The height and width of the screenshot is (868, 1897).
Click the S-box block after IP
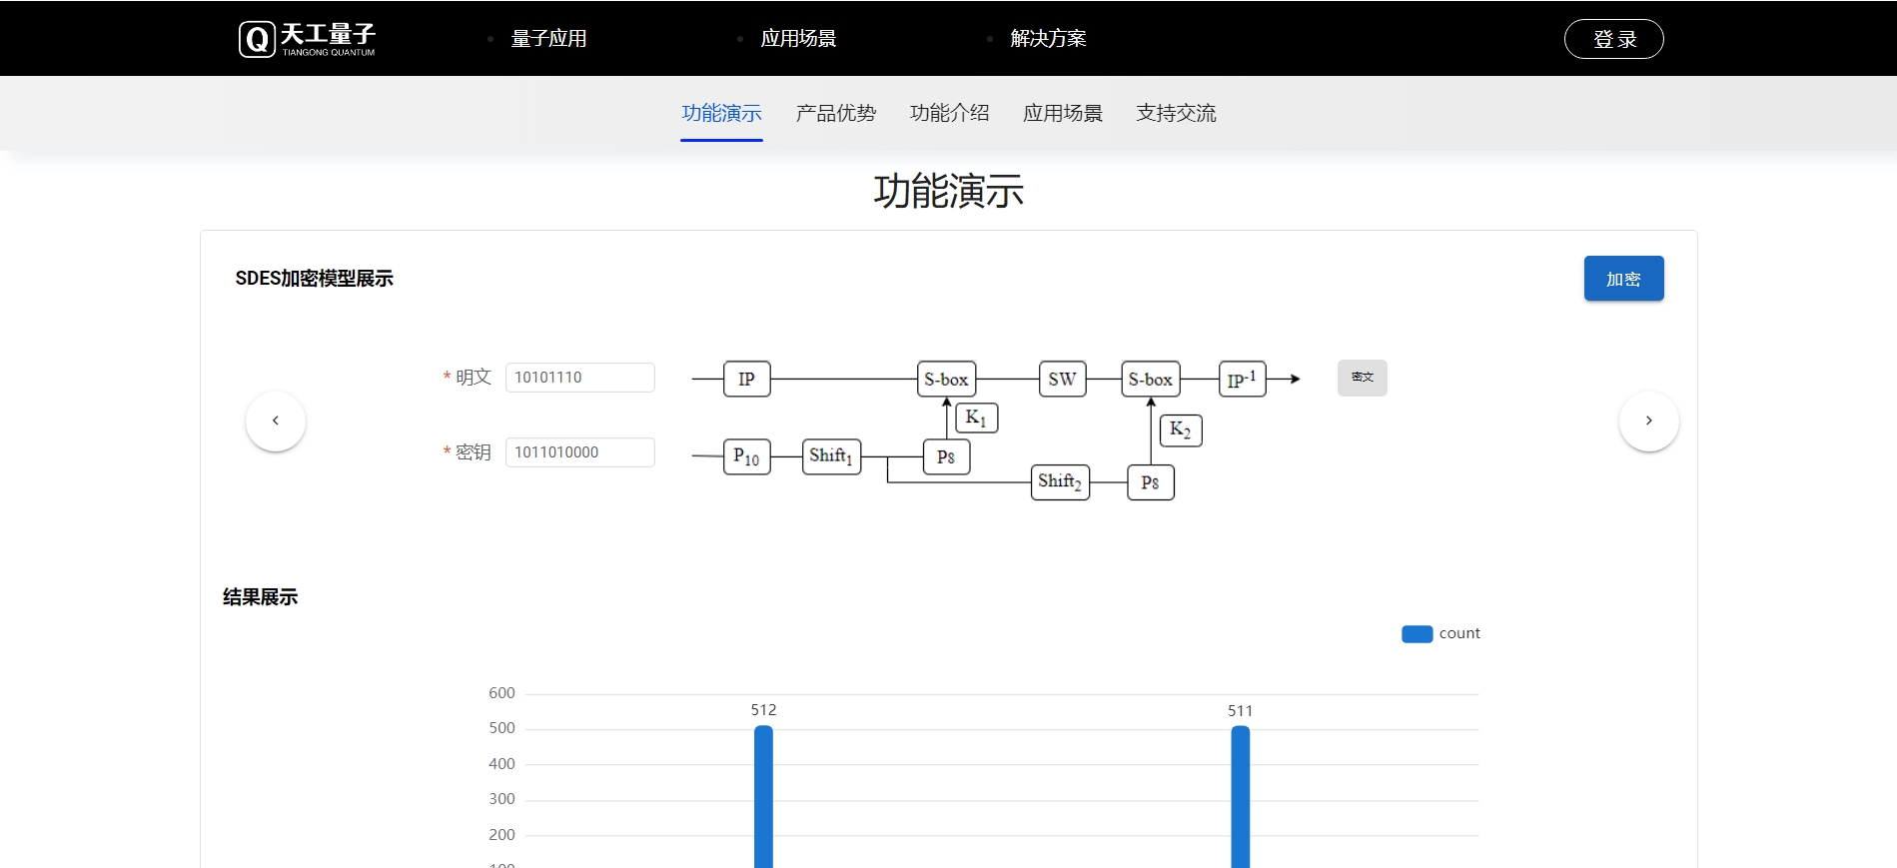(x=946, y=379)
